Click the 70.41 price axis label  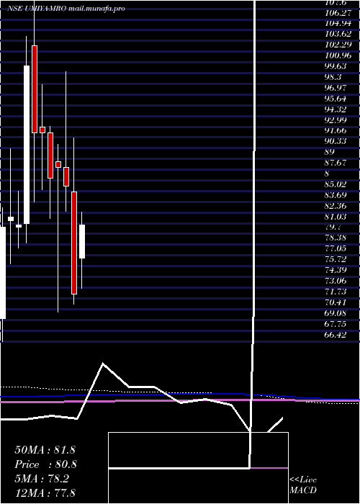point(336,302)
